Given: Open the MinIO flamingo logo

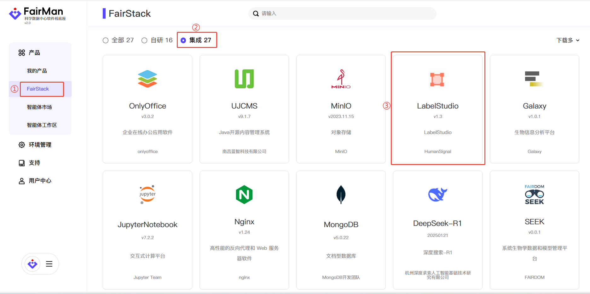Looking at the screenshot, I should pyautogui.click(x=341, y=79).
